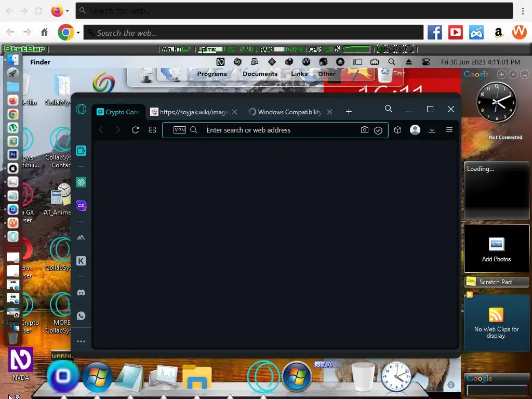Open the Speed Dial start page grid
Screen dimensions: 532x399
[x=152, y=130]
